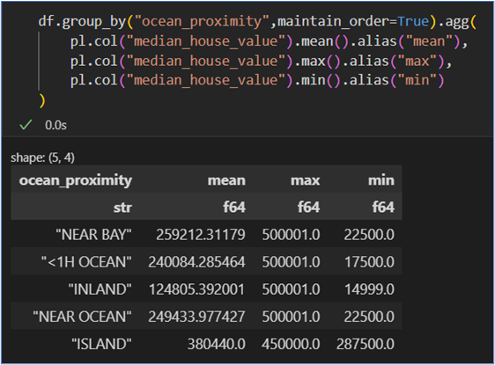Select the "NEAR BAY" cell
Viewport: 495px width, 365px height.
[x=93, y=235]
